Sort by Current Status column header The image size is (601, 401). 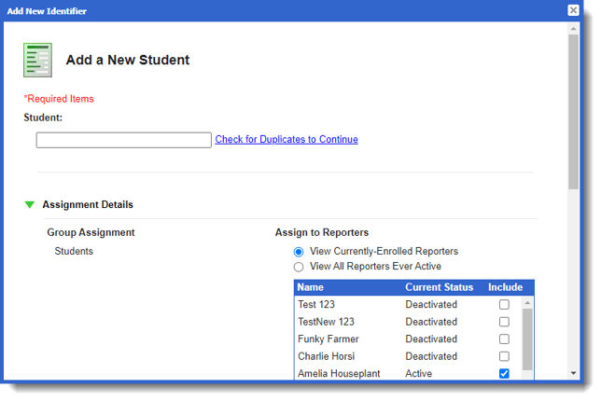439,287
